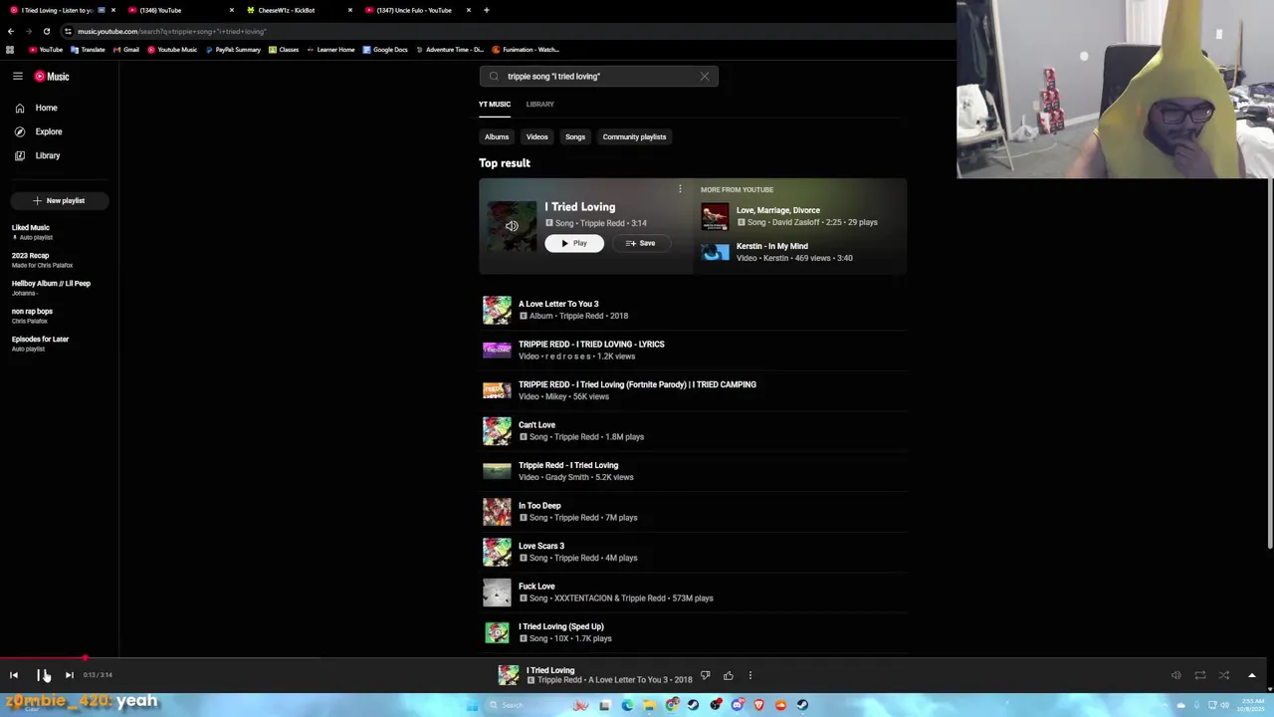Skip to the previous track
The height and width of the screenshot is (717, 1274).
[14, 675]
